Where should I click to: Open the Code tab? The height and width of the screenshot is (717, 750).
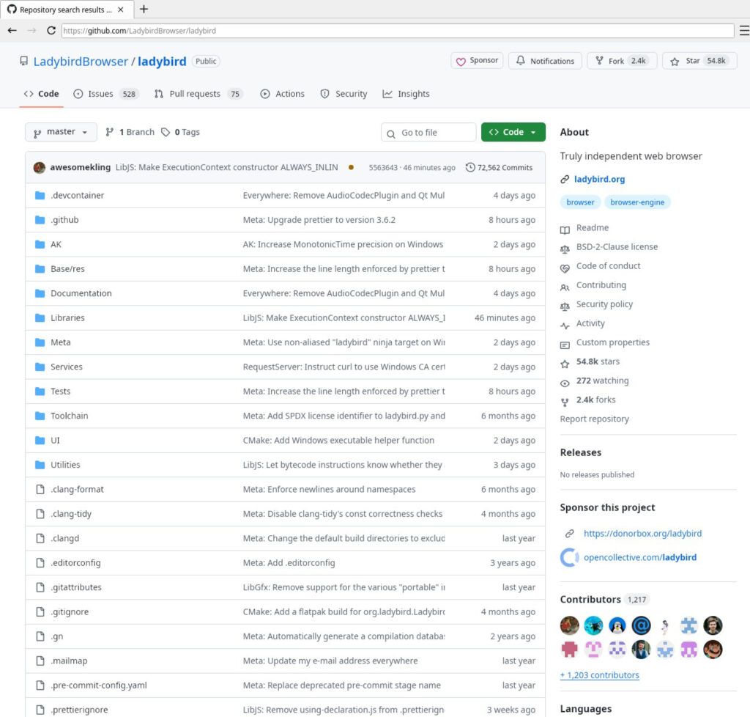coord(41,94)
